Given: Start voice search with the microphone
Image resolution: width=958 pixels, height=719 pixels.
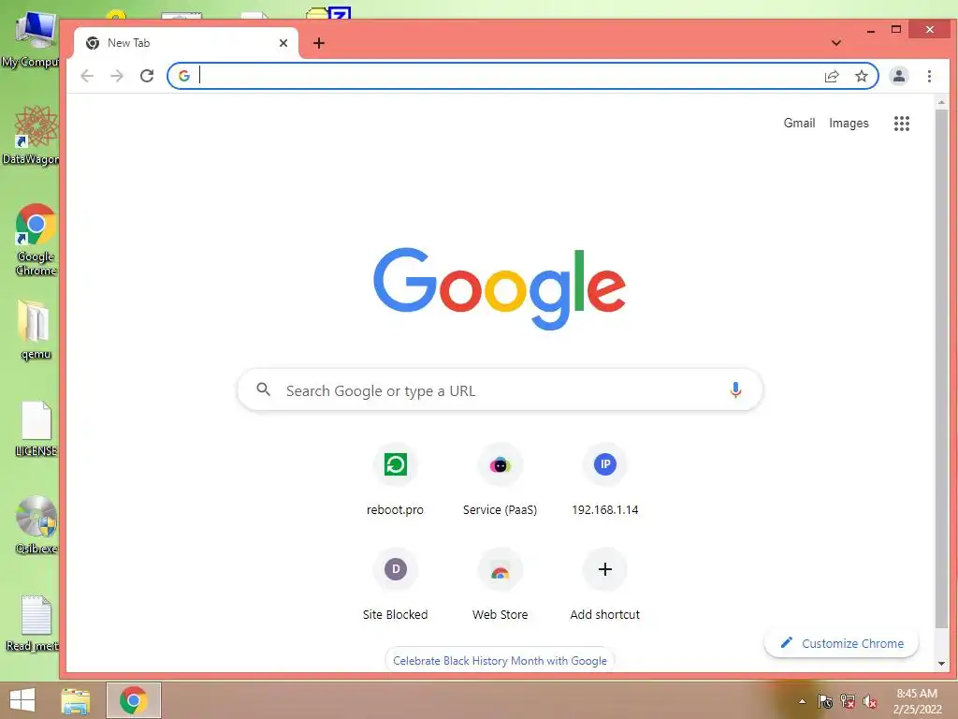Looking at the screenshot, I should click(735, 390).
